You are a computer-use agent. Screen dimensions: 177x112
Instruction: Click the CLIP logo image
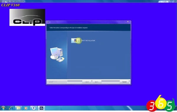point(27,17)
